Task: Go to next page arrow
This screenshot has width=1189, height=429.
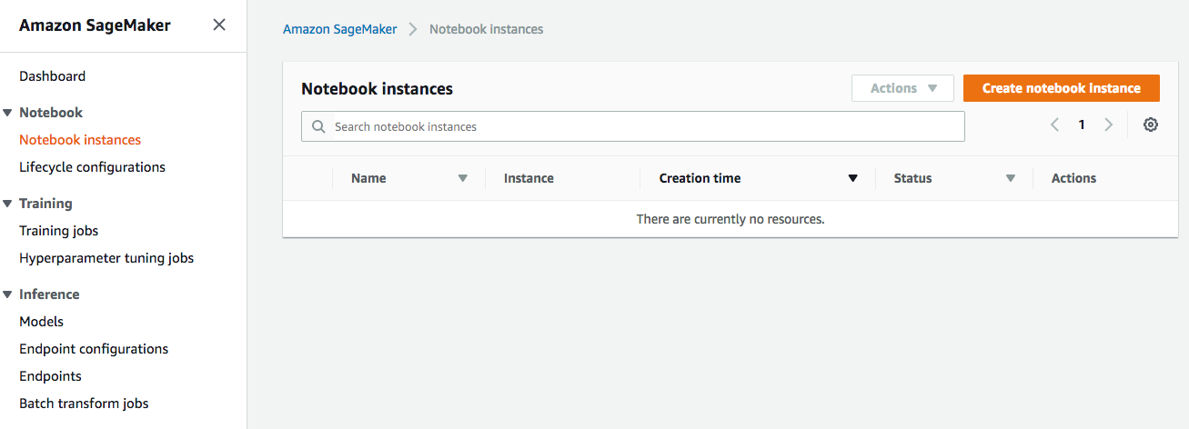Action: [1108, 125]
